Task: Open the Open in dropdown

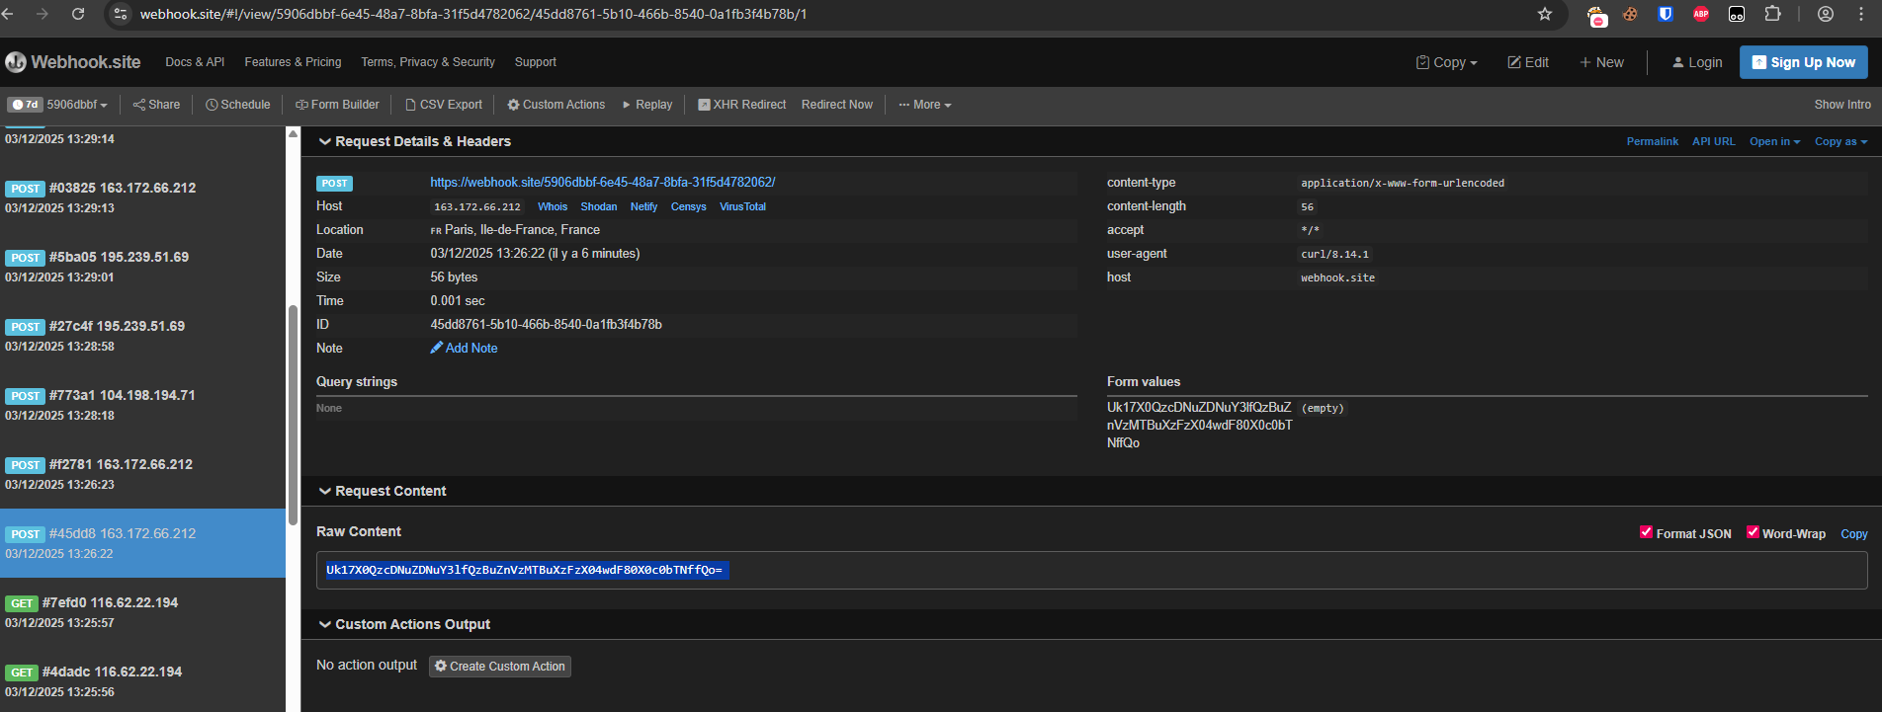Action: 1774,142
